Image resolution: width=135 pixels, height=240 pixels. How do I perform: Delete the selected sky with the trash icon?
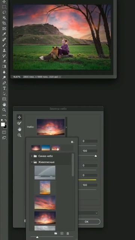click(x=68, y=233)
